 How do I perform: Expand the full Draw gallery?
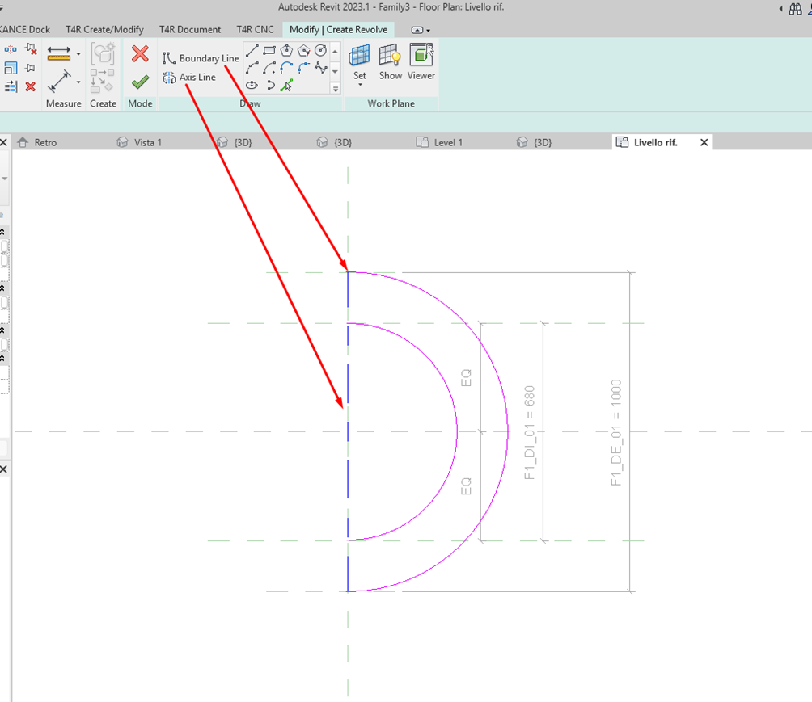click(x=336, y=89)
